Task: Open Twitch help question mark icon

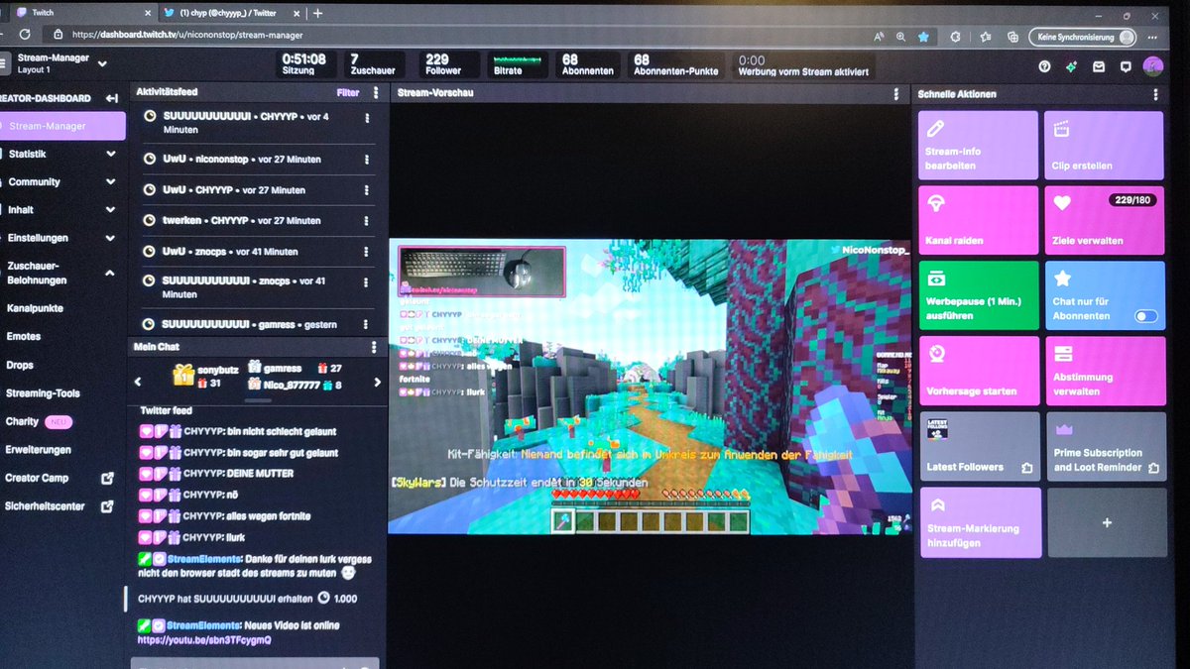Action: click(1044, 67)
